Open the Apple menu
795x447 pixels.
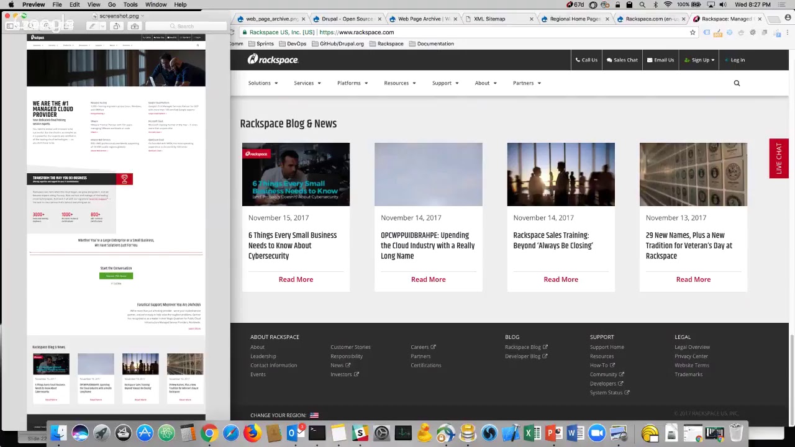pos(10,4)
